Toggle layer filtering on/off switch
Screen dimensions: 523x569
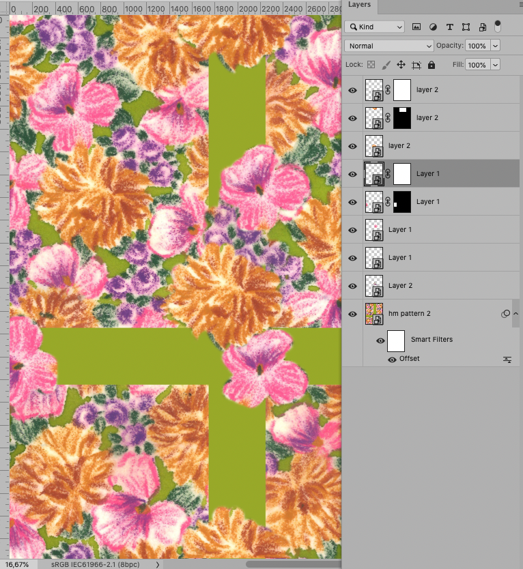[498, 27]
